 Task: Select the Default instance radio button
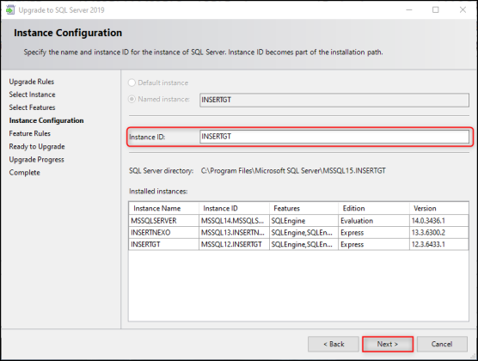pyautogui.click(x=132, y=83)
